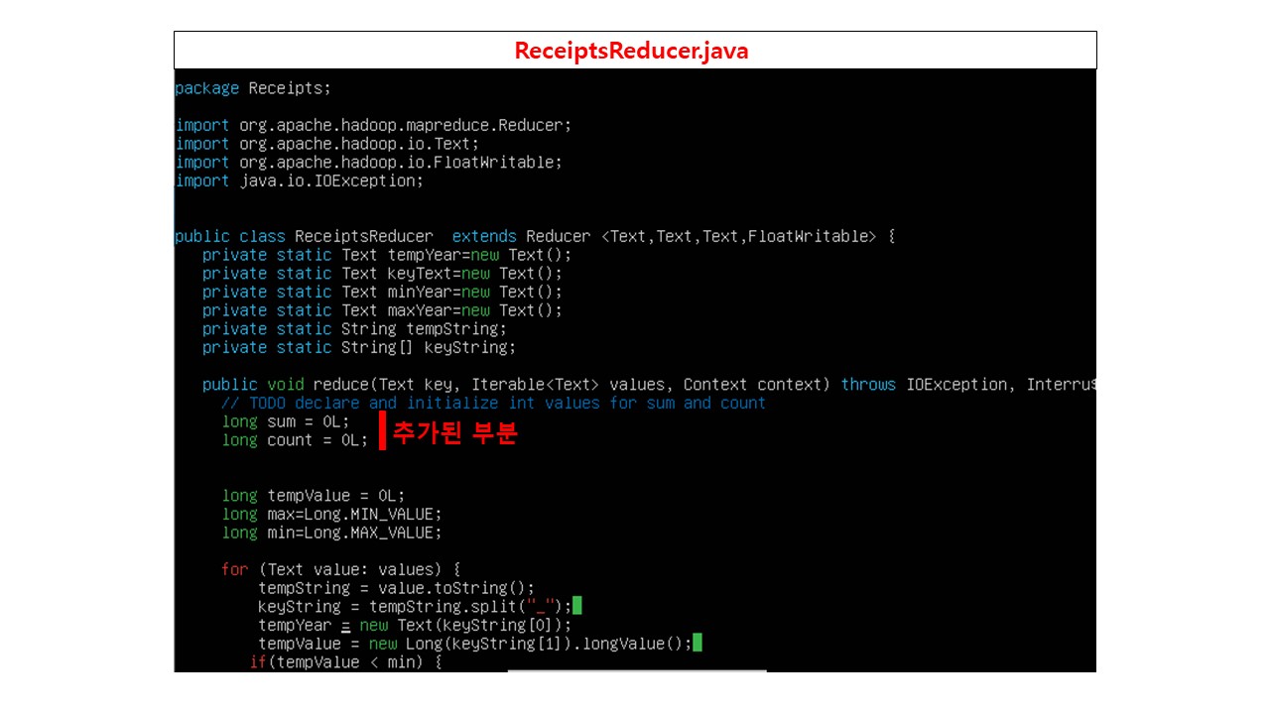Click the public void reduce method signature
This screenshot has width=1270, height=714.
tap(649, 385)
